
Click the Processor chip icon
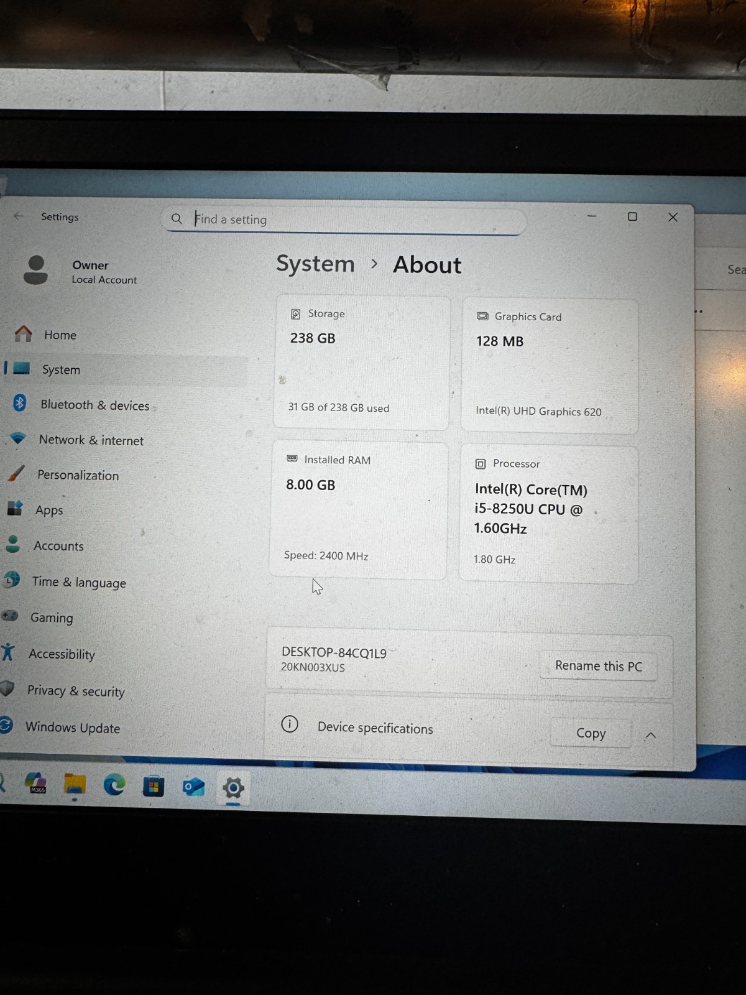click(481, 463)
